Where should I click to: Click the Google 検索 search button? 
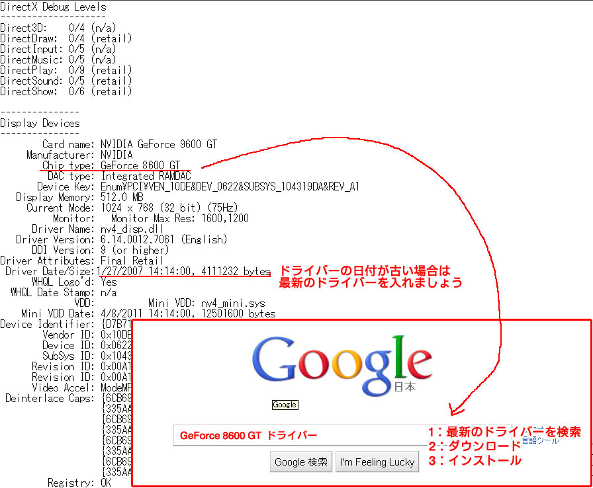pyautogui.click(x=301, y=462)
